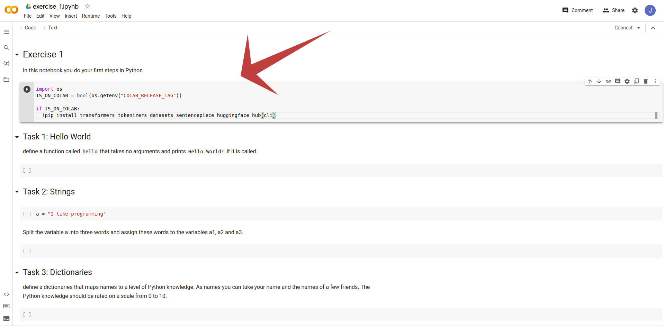Open more cell actions menu
The width and height of the screenshot is (664, 328).
[655, 81]
